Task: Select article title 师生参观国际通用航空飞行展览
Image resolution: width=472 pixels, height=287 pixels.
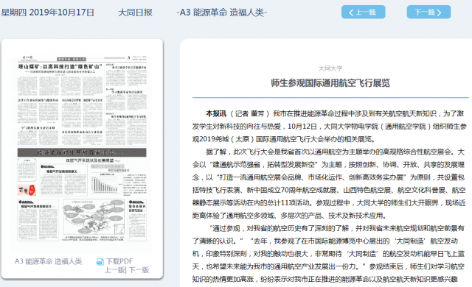Action: [x=330, y=83]
